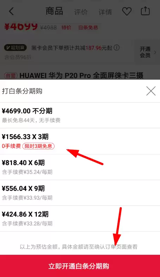Switch to the 详情 tab

pyautogui.click(x=105, y=12)
